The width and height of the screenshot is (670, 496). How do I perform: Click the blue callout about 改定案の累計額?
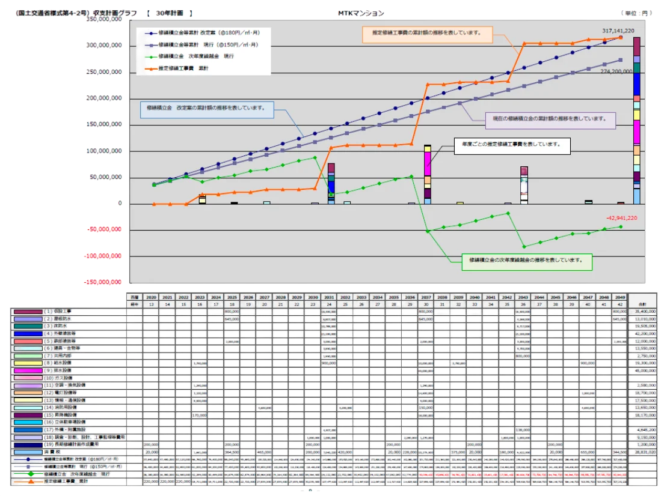coord(207,110)
